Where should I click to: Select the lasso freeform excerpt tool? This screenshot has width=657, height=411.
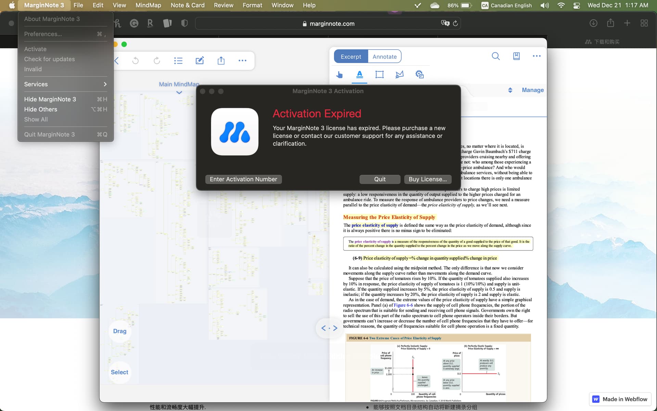(x=399, y=74)
